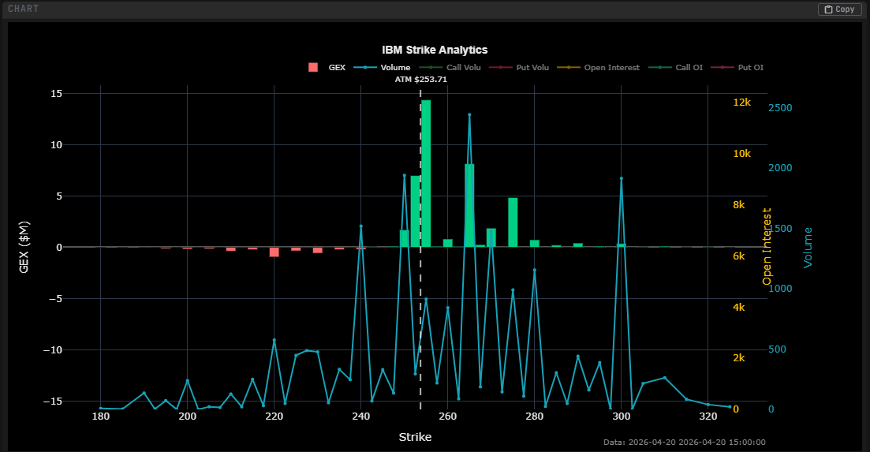Click the tallest green GEX bar near 255

[426, 174]
